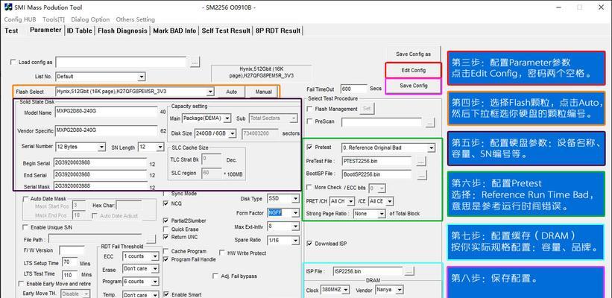612x298 pixels.
Task: Switch to Self Test Result tab
Action: 226,31
